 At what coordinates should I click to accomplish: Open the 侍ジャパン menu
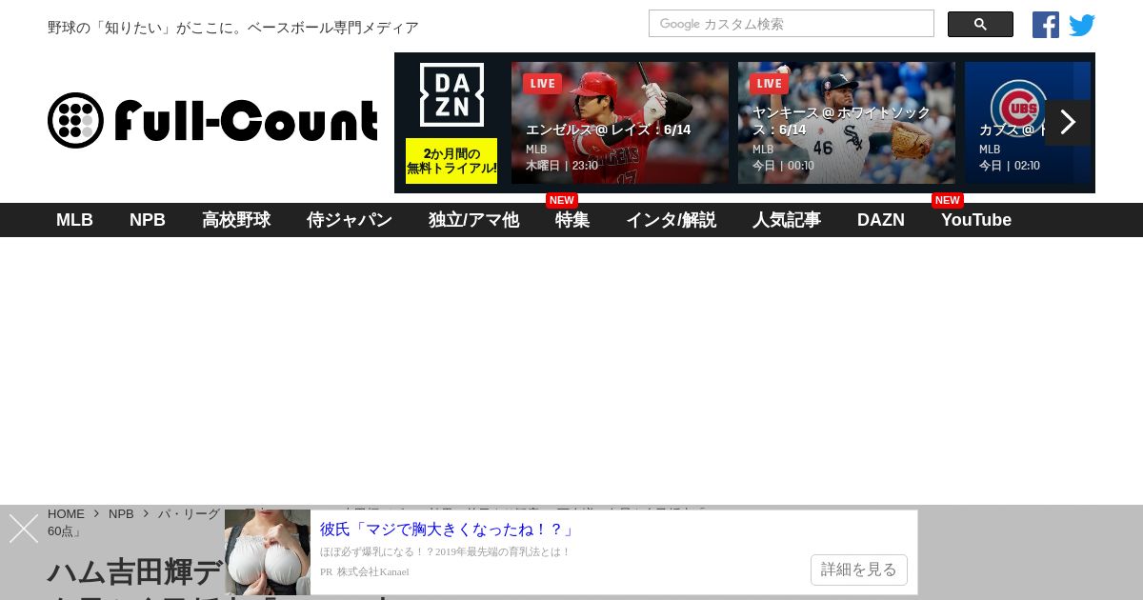click(x=350, y=220)
